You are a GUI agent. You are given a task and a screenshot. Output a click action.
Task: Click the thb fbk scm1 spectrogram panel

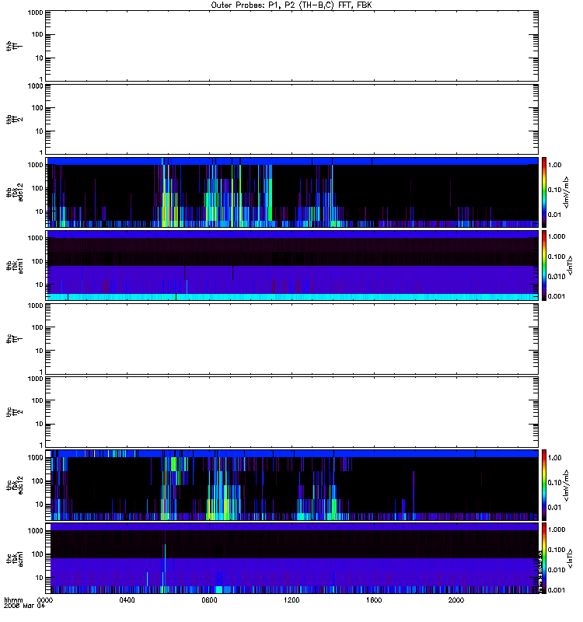point(292,265)
